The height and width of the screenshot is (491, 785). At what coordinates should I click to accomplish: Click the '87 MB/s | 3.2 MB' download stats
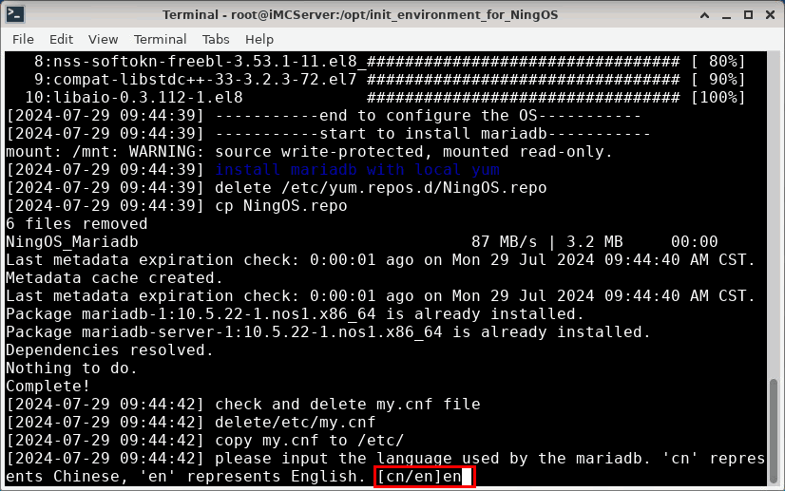click(546, 242)
